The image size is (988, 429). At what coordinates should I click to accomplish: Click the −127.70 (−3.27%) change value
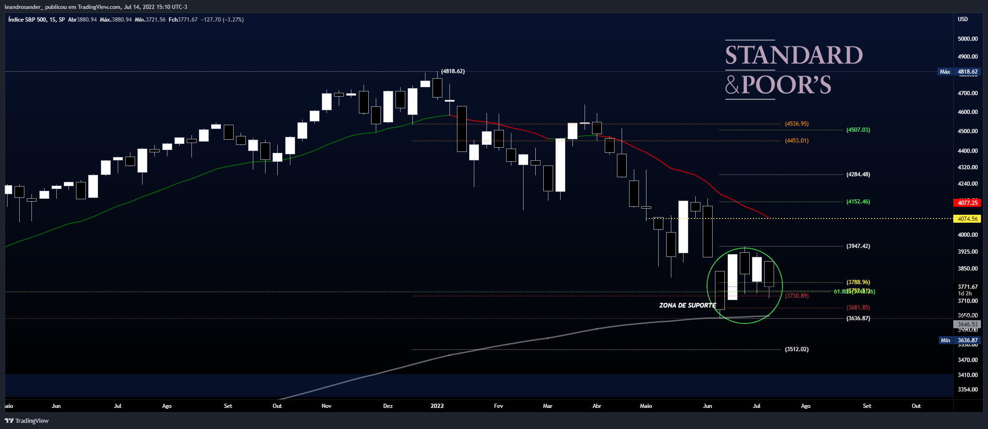point(222,20)
